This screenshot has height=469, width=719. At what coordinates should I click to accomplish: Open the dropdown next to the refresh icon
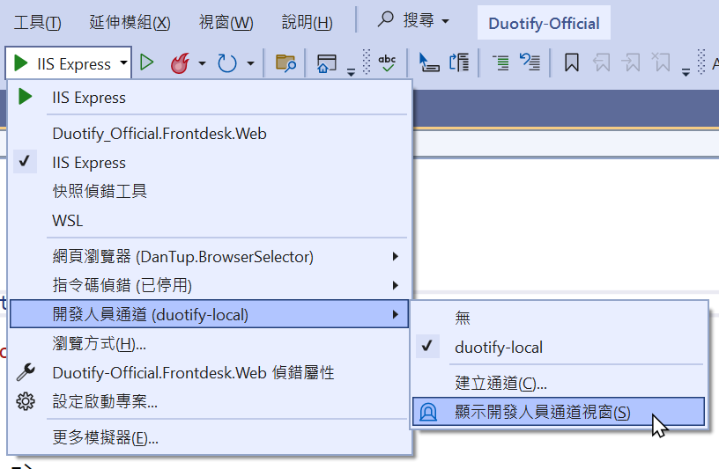(x=250, y=63)
